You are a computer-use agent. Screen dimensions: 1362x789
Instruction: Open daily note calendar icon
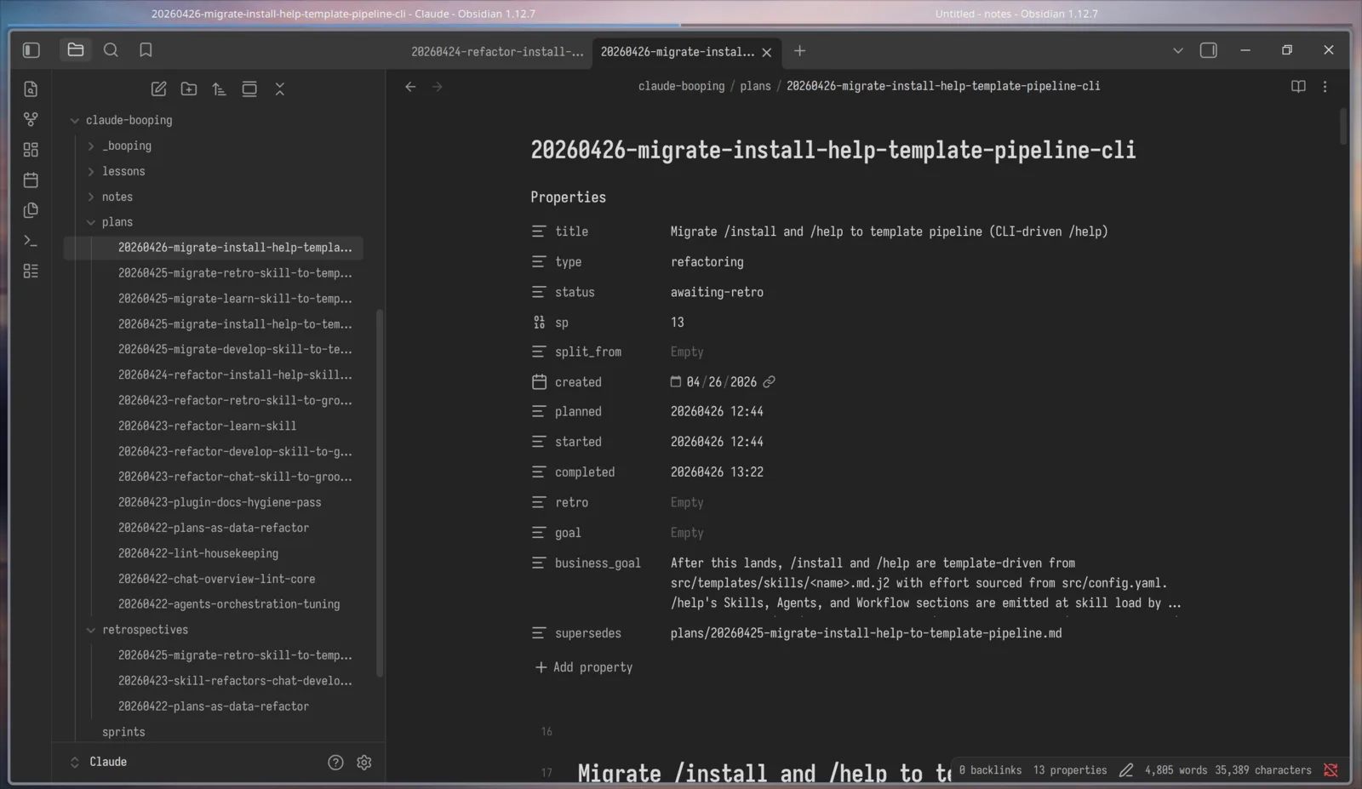[x=31, y=180]
